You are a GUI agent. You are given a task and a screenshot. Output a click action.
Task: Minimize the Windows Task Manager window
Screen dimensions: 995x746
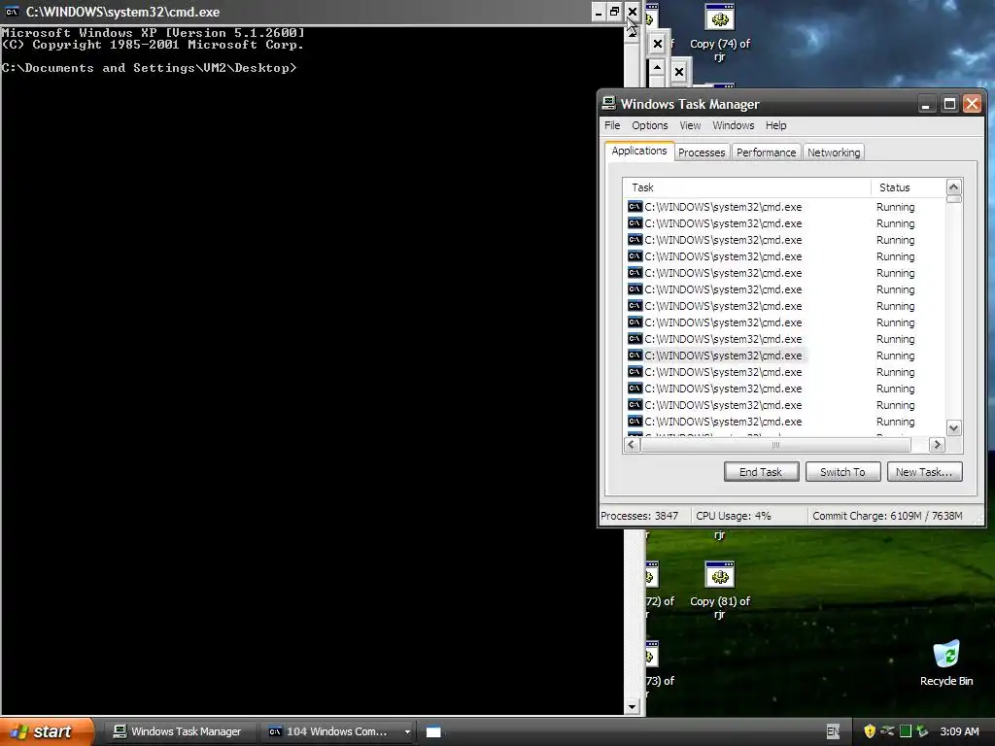[926, 104]
